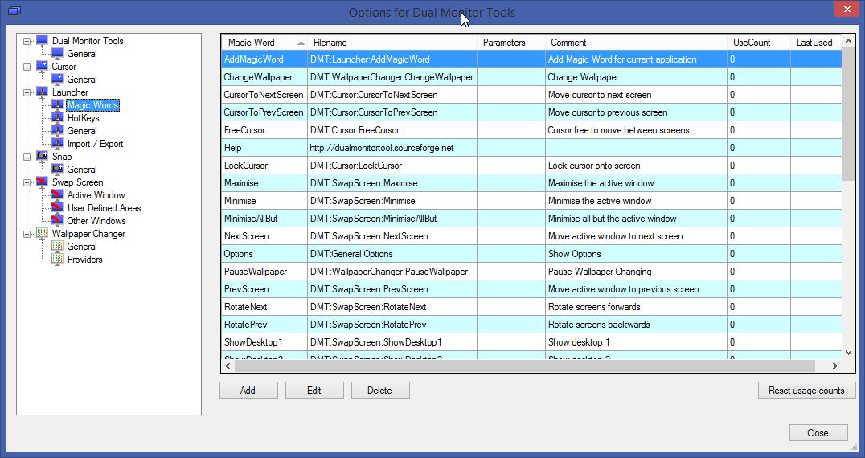Select User Defined Areas in the tree

tap(105, 208)
